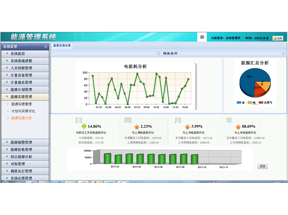Collapse the 系统菜单 sidebar with double-chevron
The width and height of the screenshot is (288, 215).
pos(46,47)
